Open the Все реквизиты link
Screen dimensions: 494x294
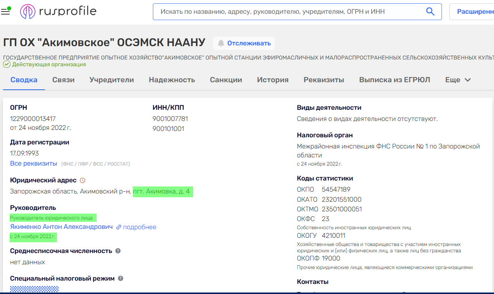pos(33,163)
